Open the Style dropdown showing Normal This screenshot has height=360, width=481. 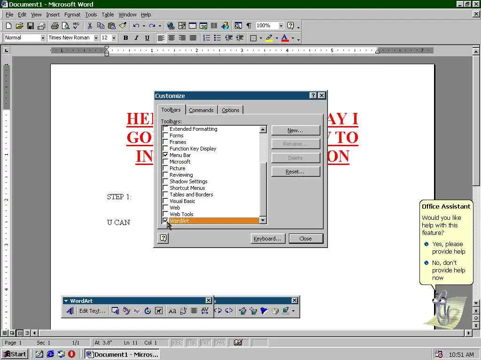(x=43, y=38)
